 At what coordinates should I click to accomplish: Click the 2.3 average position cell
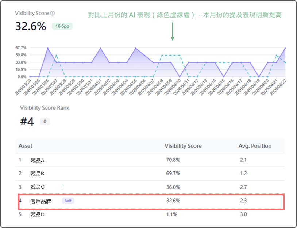[x=243, y=201]
